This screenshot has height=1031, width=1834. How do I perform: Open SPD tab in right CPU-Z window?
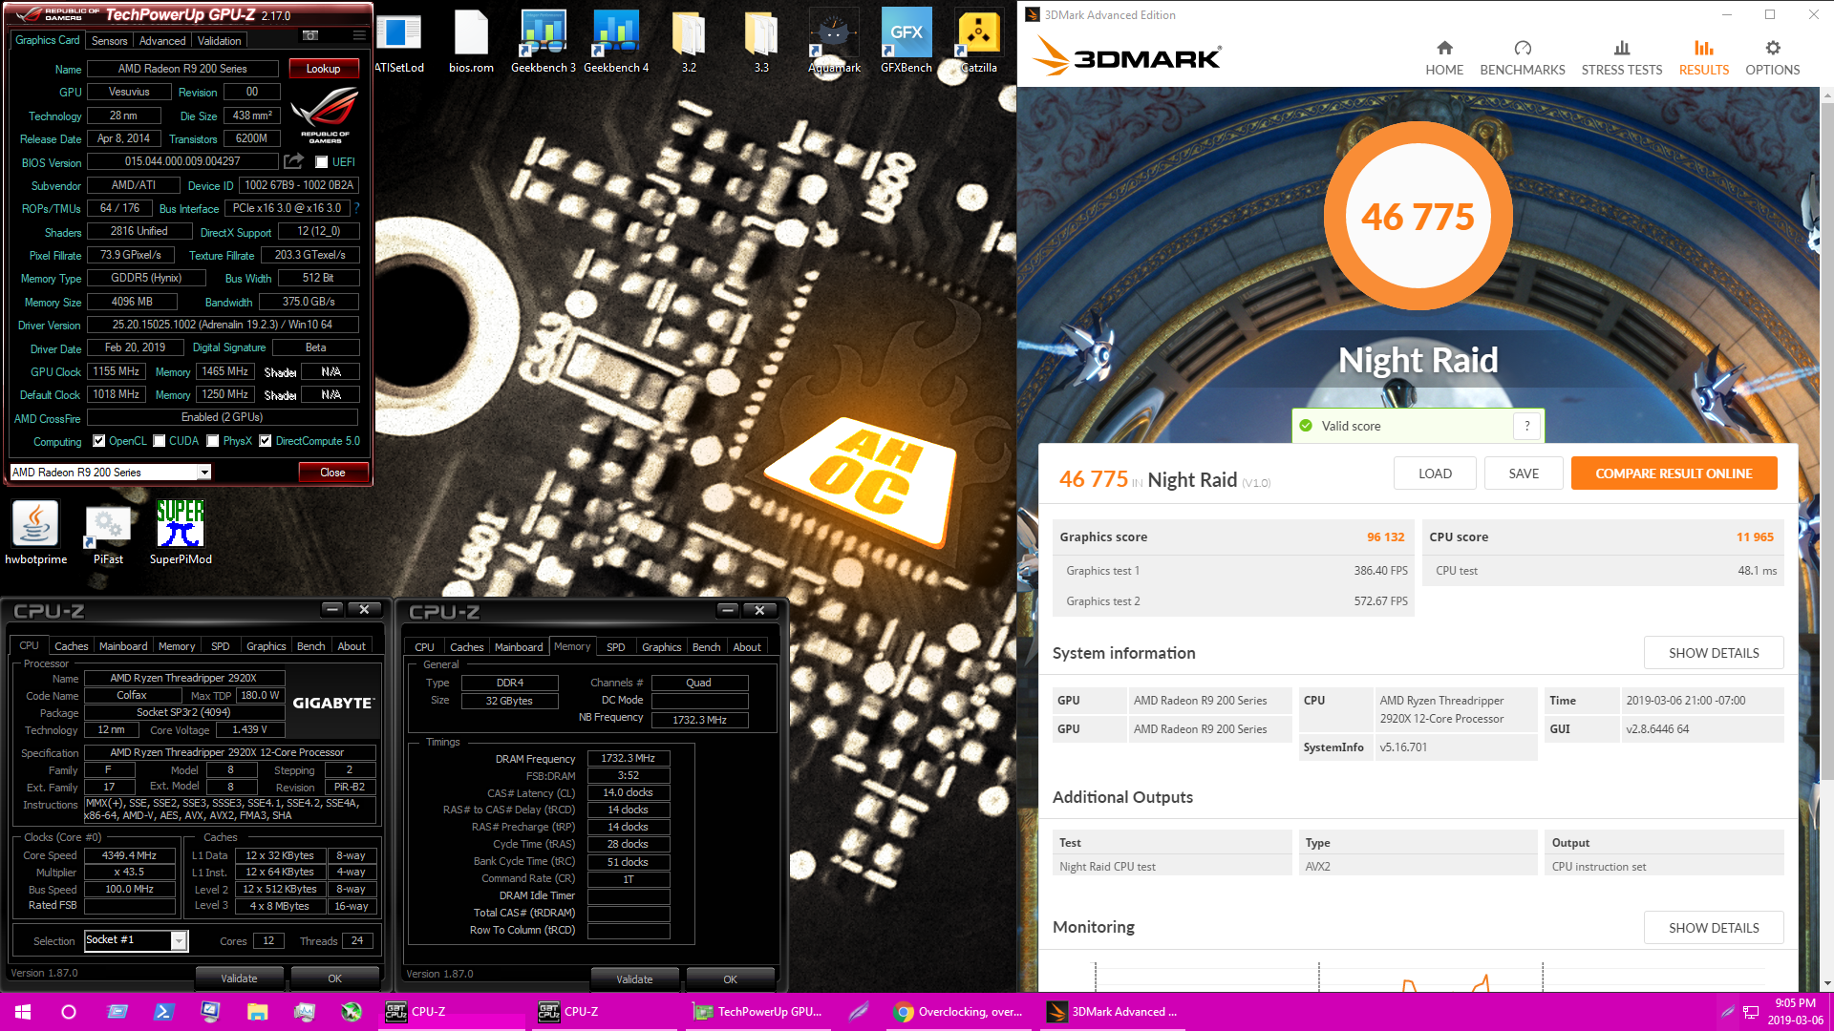tap(616, 647)
